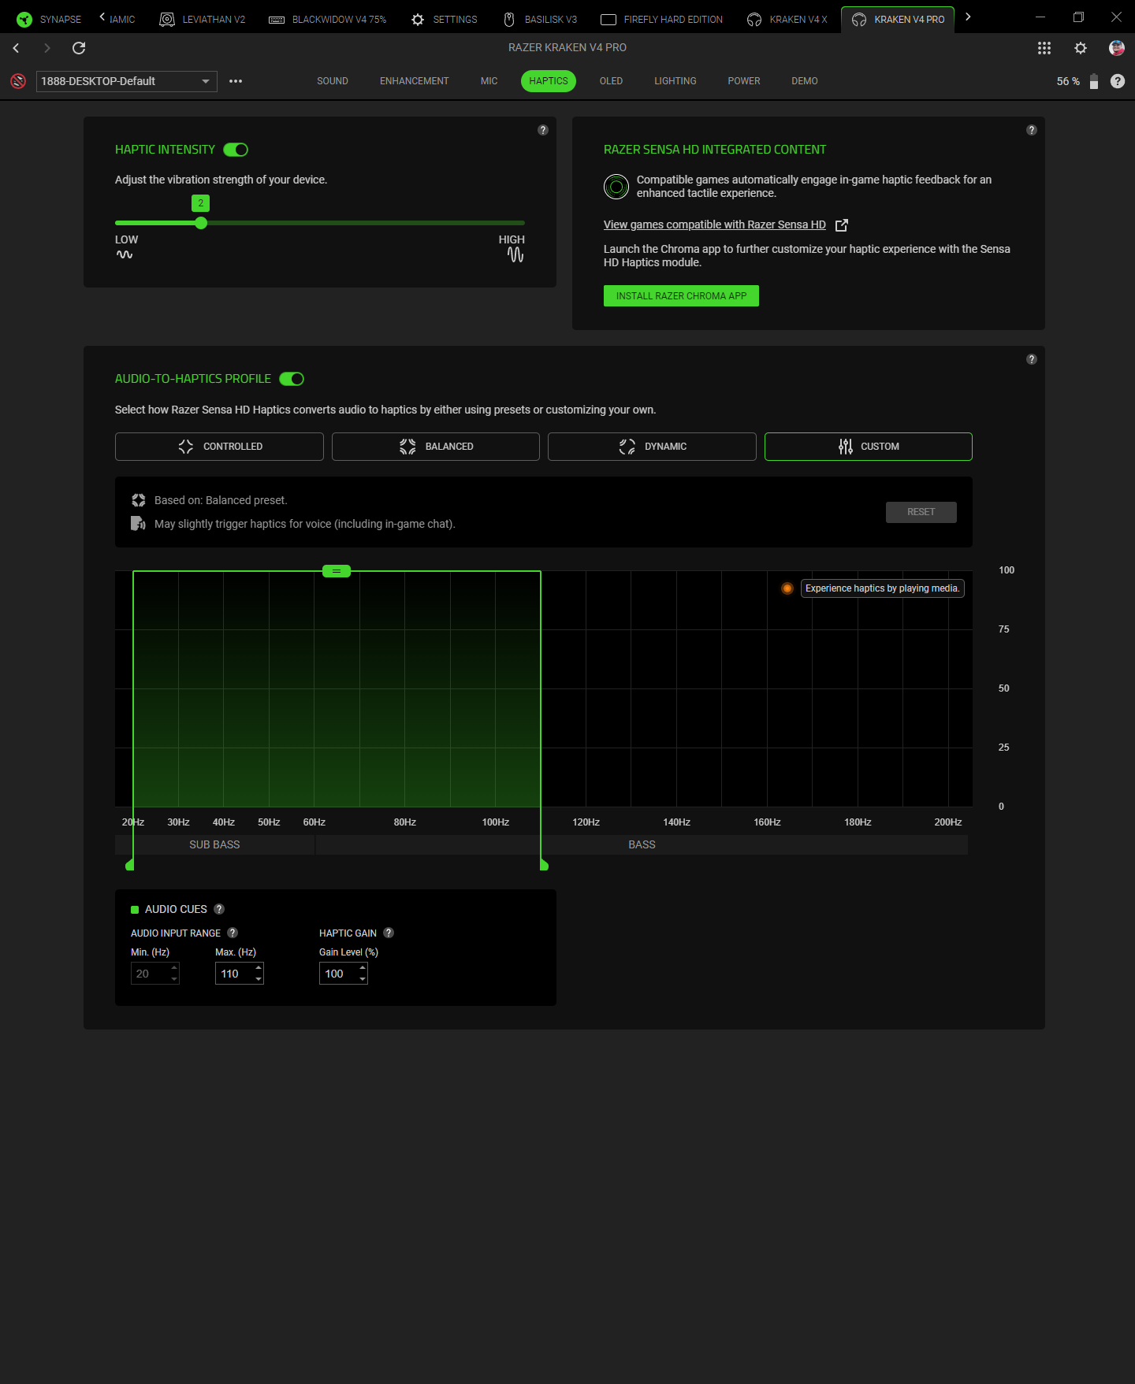Click the external link icon for compatible games

(x=842, y=225)
